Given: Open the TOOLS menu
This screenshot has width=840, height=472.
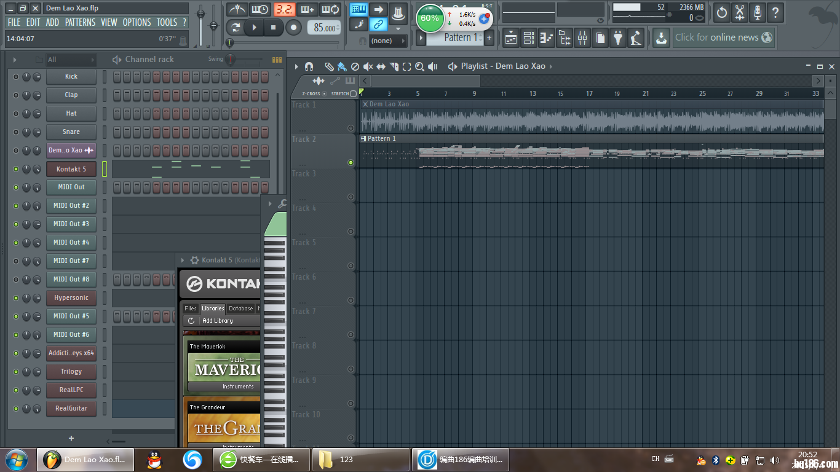Looking at the screenshot, I should (x=167, y=22).
